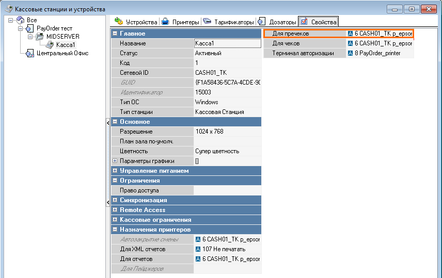Image resolution: width=442 pixels, height=278 pixels.
Task: Click the Все root icon in tree
Action: click(20, 20)
